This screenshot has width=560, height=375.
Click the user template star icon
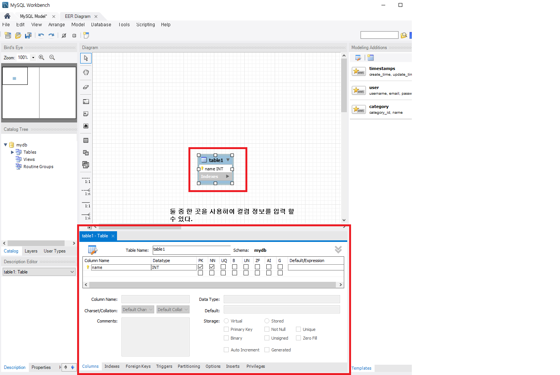point(359,90)
